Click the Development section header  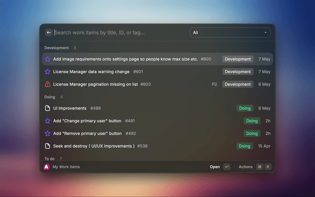pos(57,48)
